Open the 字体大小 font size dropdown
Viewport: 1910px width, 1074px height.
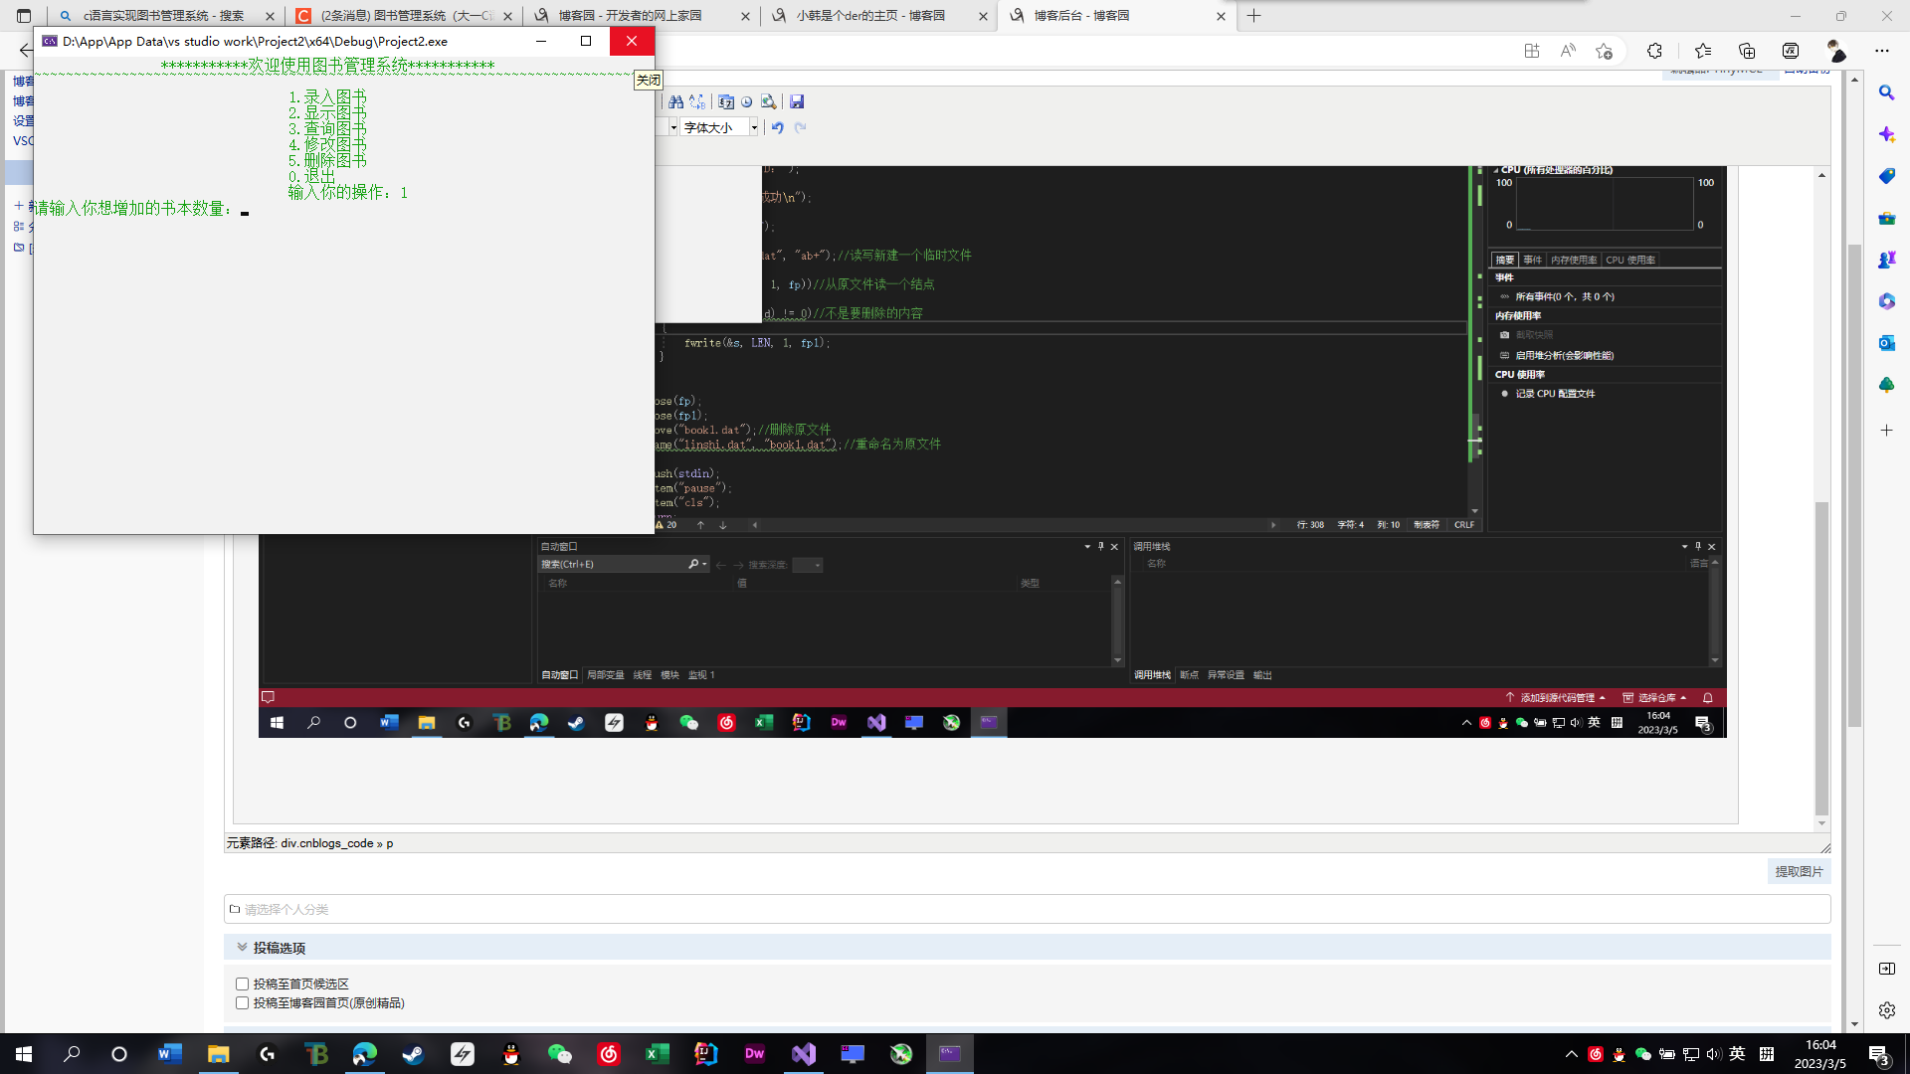(x=753, y=127)
